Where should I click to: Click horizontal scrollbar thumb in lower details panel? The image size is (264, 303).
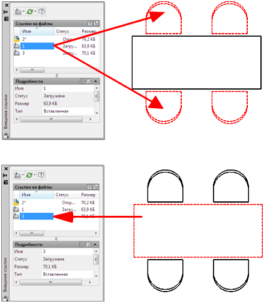[51, 282]
